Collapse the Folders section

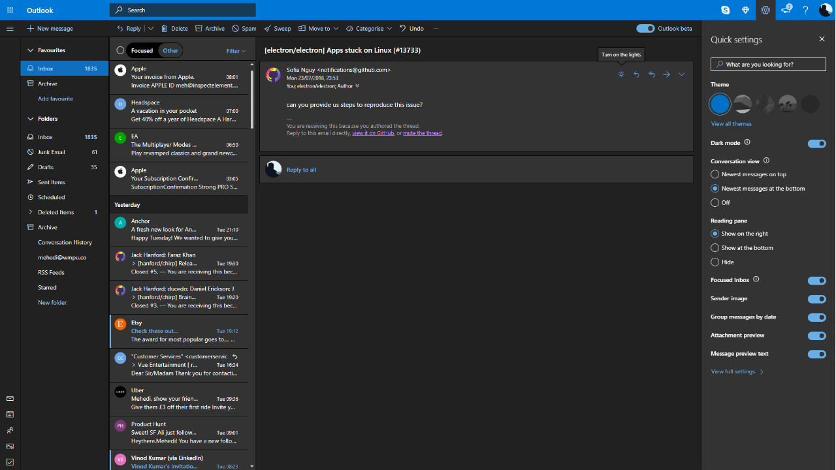pyautogui.click(x=30, y=119)
